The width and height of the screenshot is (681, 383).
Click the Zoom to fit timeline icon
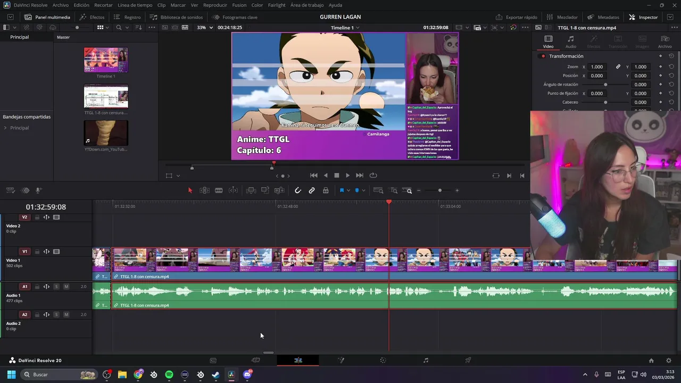coord(378,190)
